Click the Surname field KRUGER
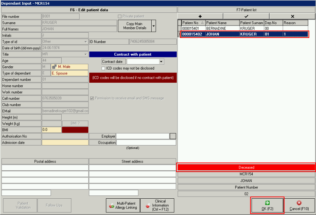 (79, 23)
